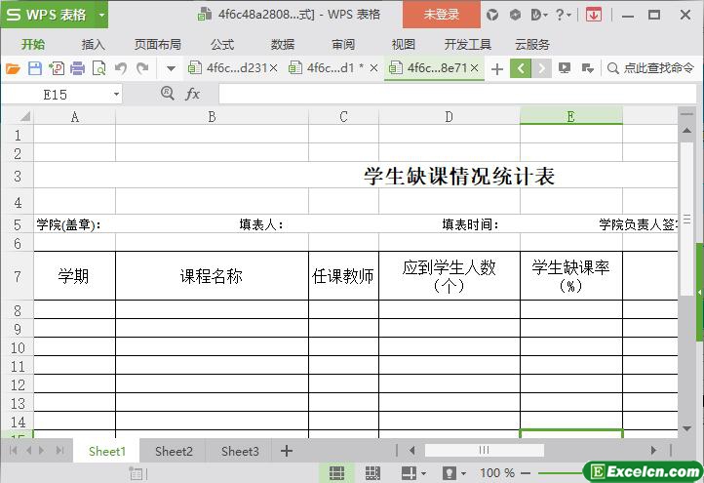Redo the last action
The width and height of the screenshot is (704, 483).
coord(142,68)
